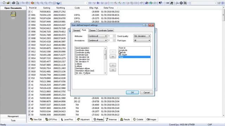Screen dimensions: 225x126
Task: Click the Attributes number stepper arrows
Action: [114, 36]
